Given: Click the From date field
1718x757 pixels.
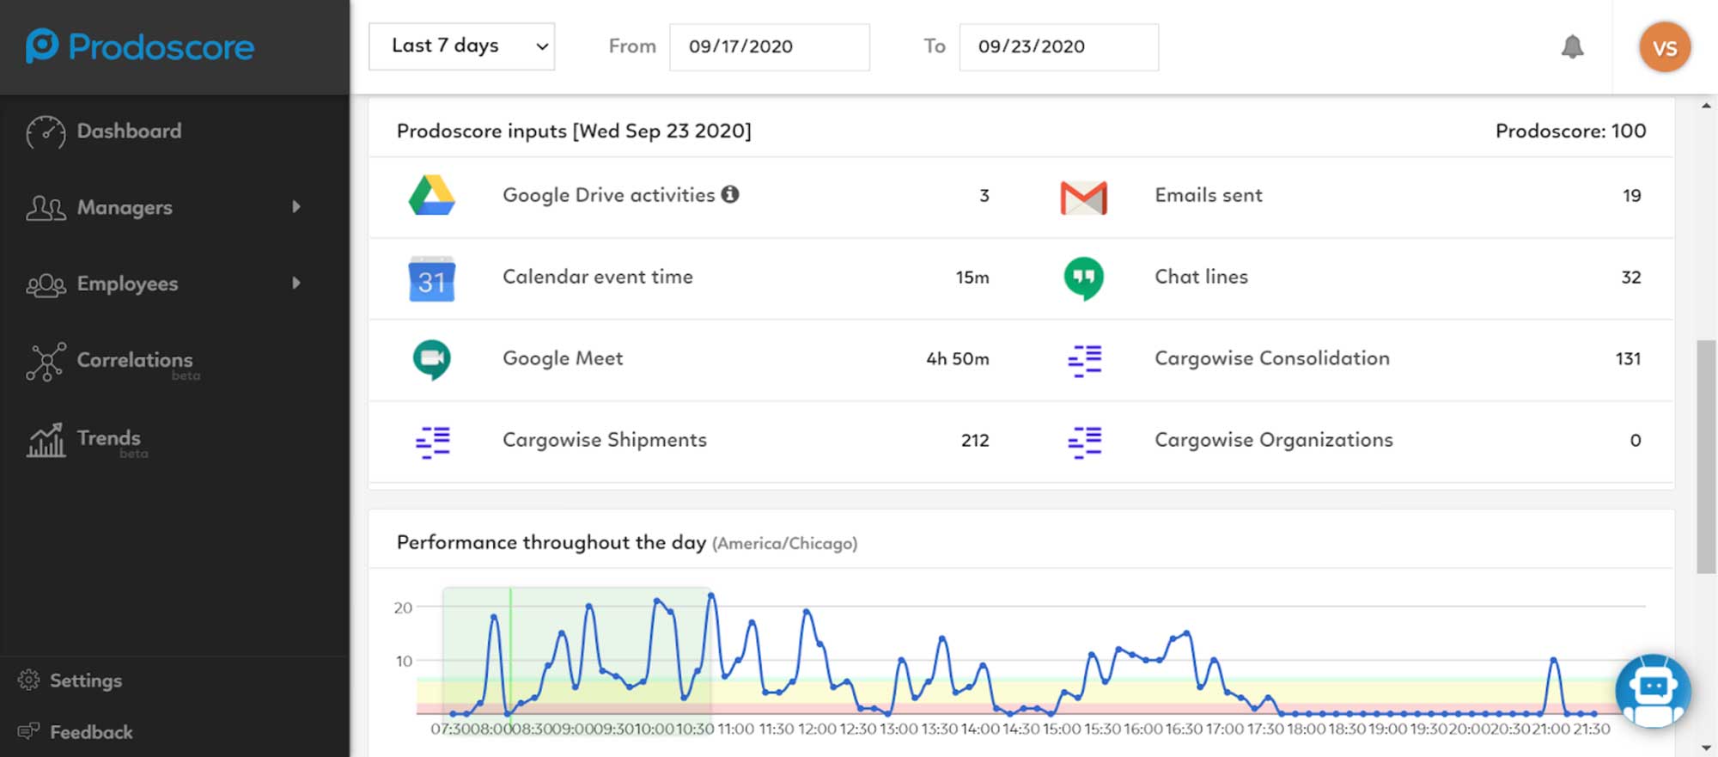Looking at the screenshot, I should (x=769, y=46).
